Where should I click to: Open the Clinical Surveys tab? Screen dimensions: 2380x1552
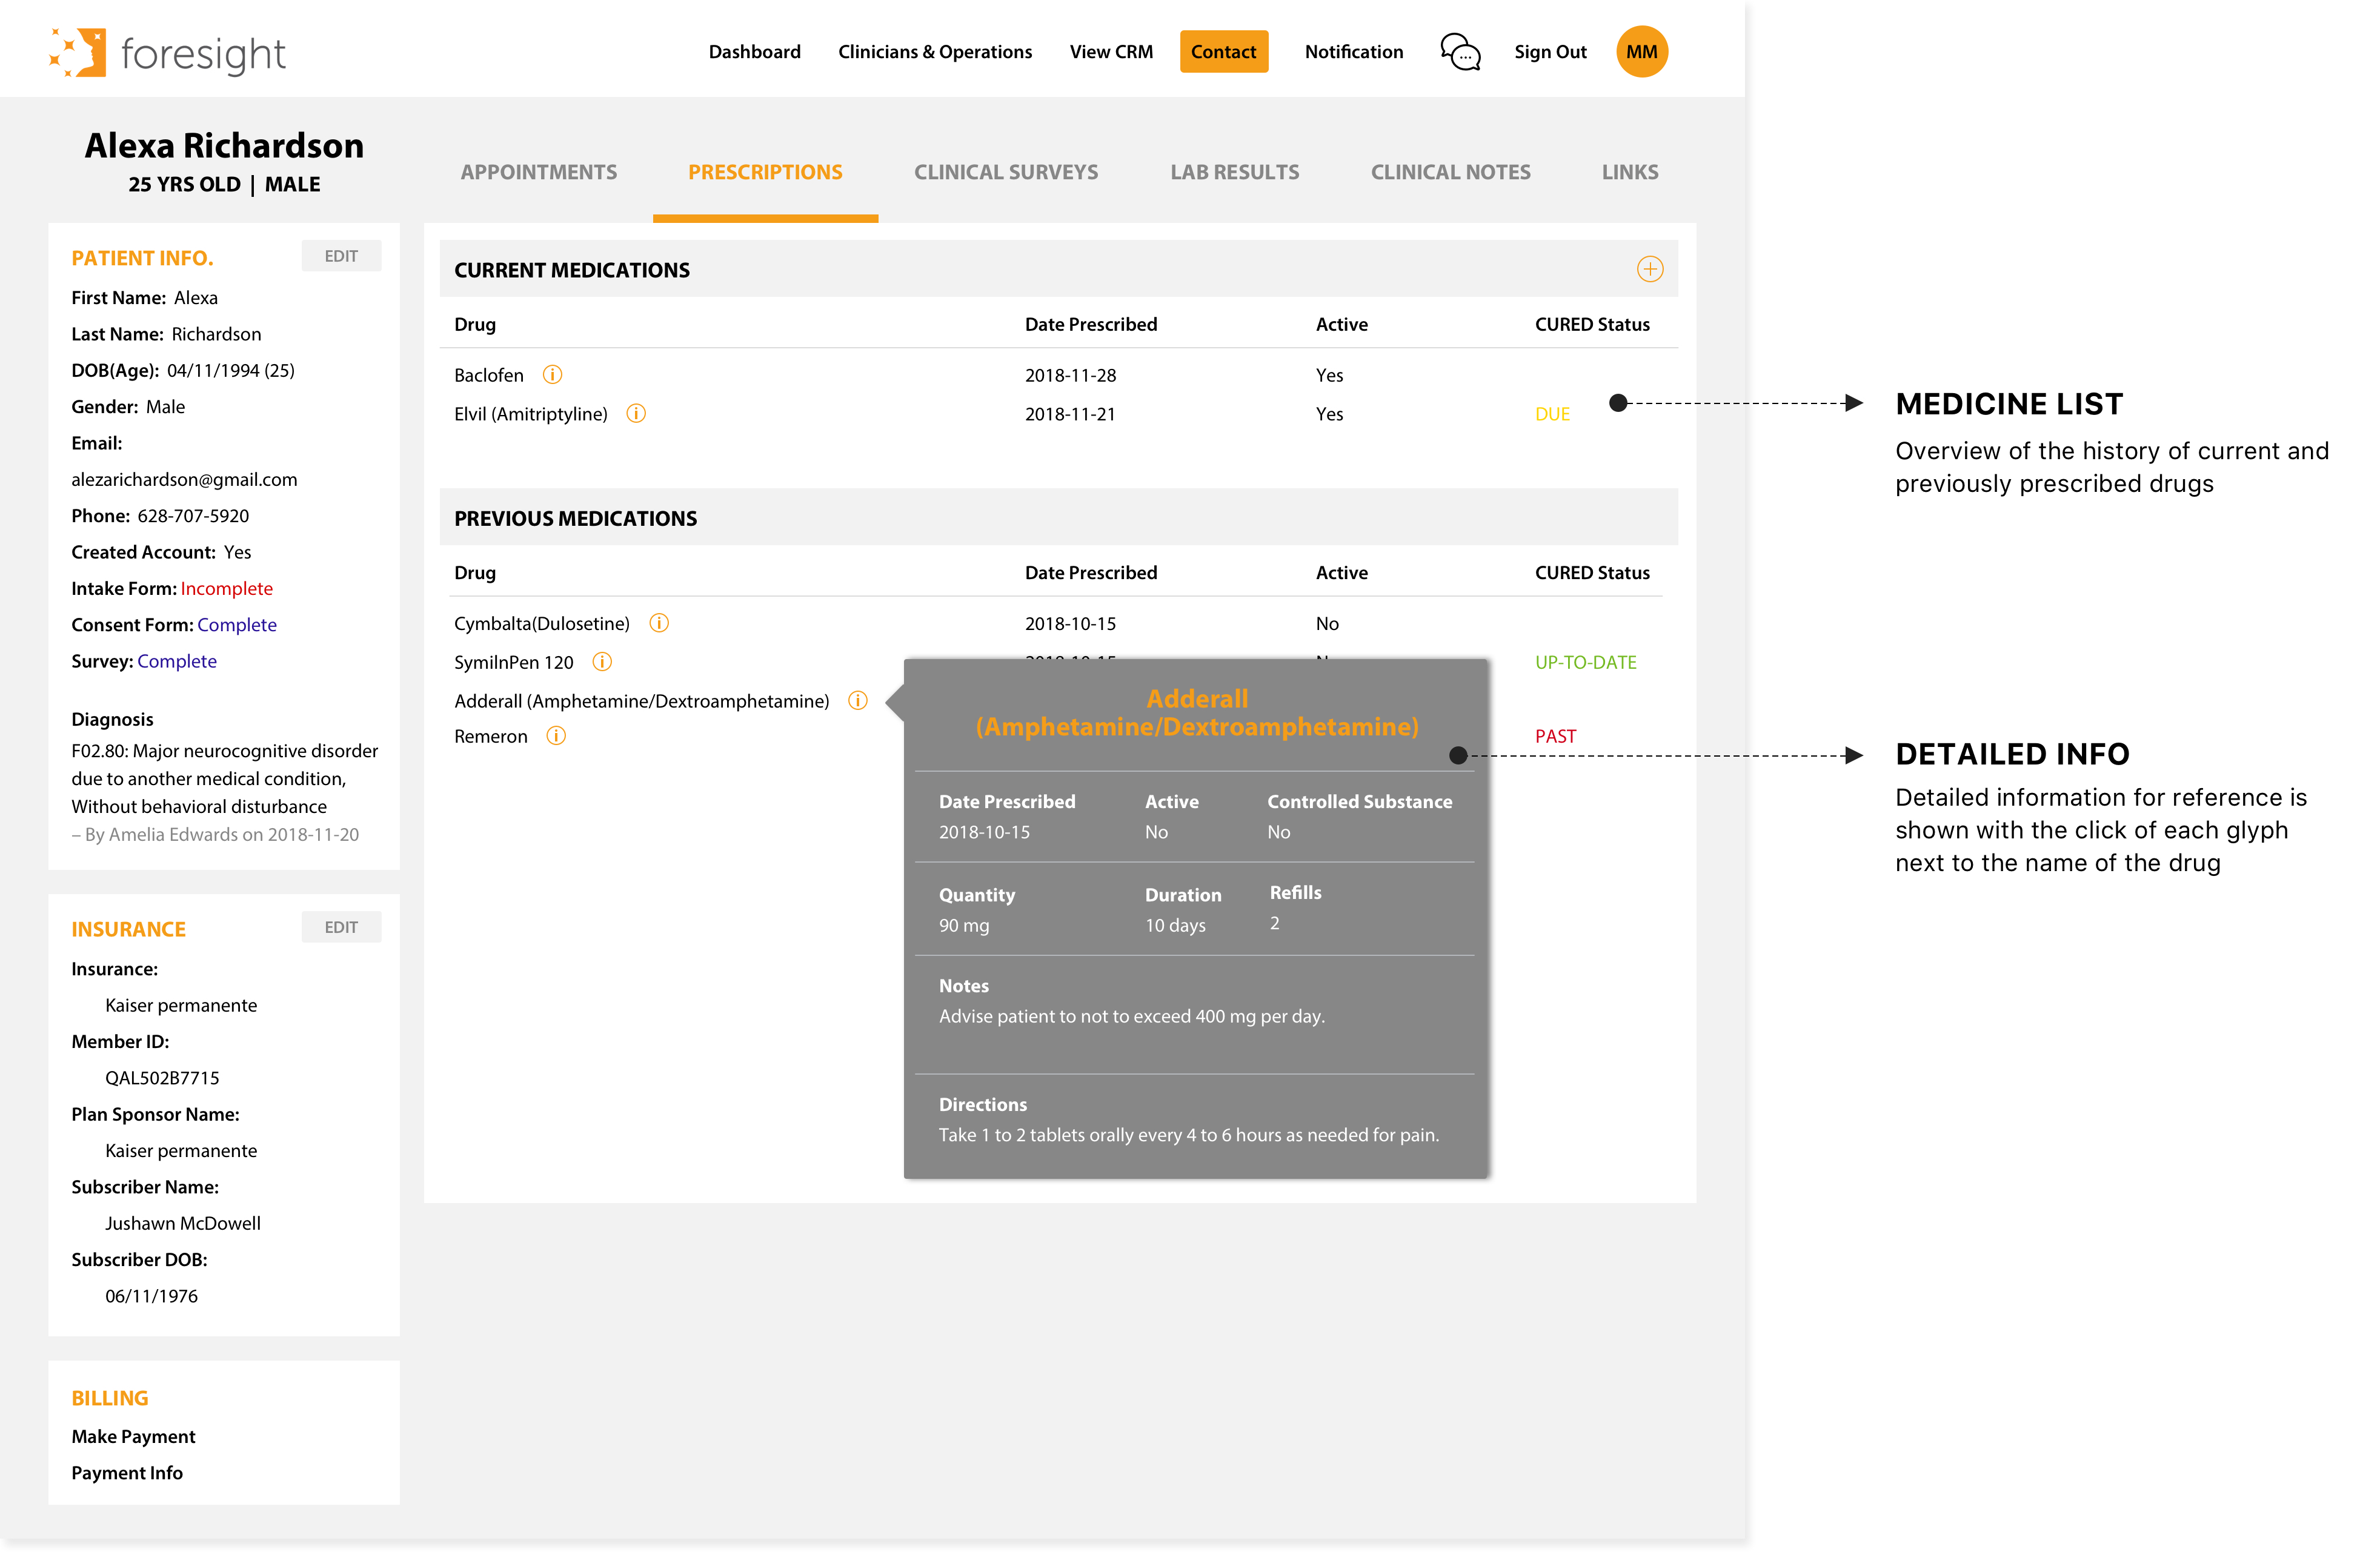click(1006, 171)
